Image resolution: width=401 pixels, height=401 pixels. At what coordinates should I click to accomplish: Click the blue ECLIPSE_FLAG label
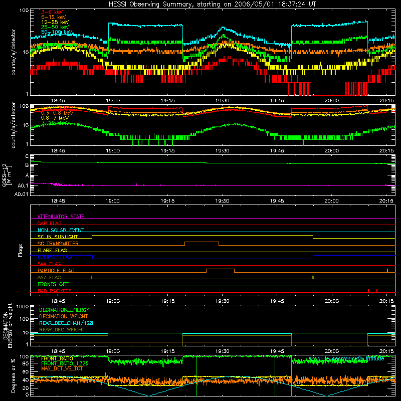(x=55, y=257)
